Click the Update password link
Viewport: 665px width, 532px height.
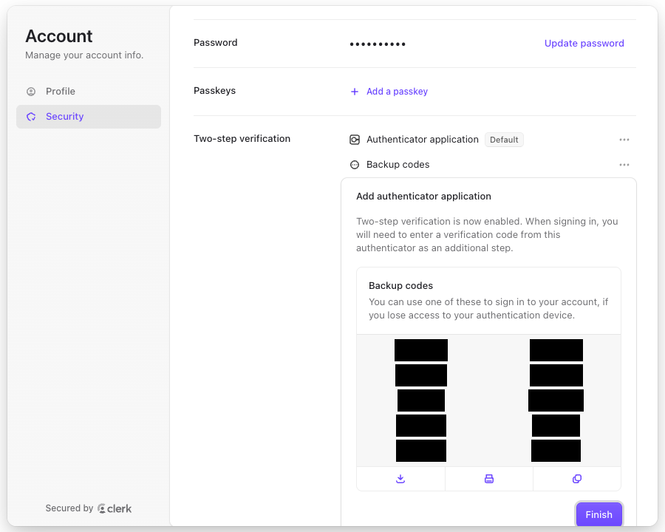(x=584, y=44)
